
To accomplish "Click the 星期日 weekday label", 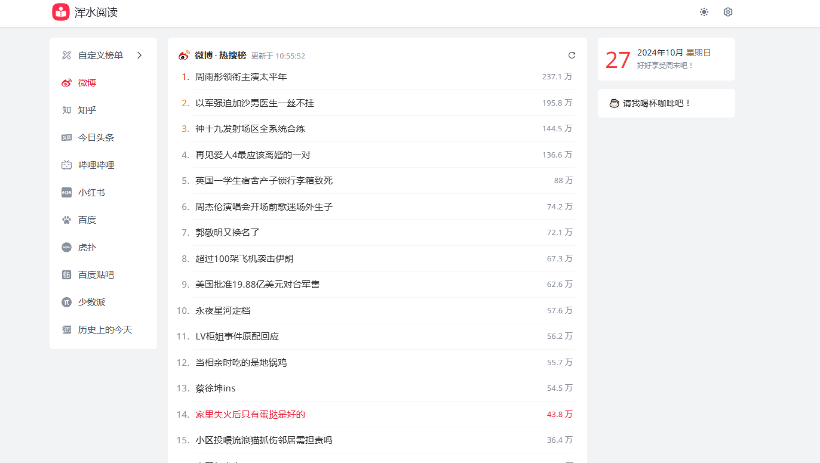I will [699, 53].
